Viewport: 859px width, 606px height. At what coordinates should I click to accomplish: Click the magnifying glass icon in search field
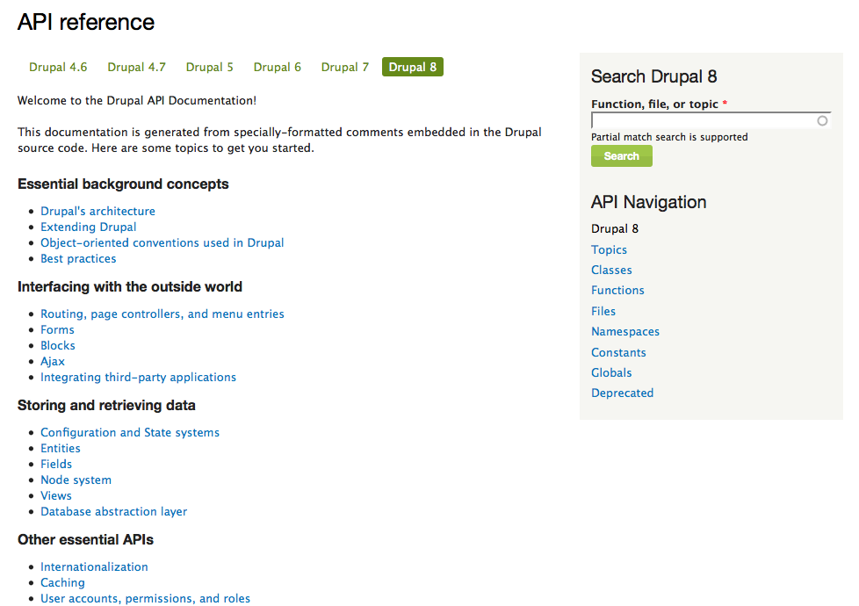822,120
